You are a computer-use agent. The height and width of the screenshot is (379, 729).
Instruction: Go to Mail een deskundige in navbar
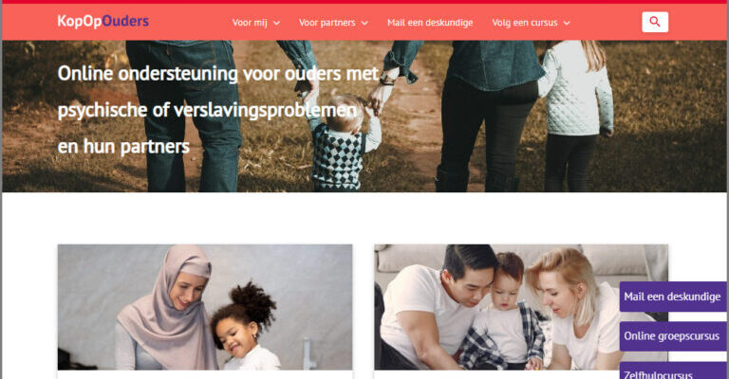[430, 23]
